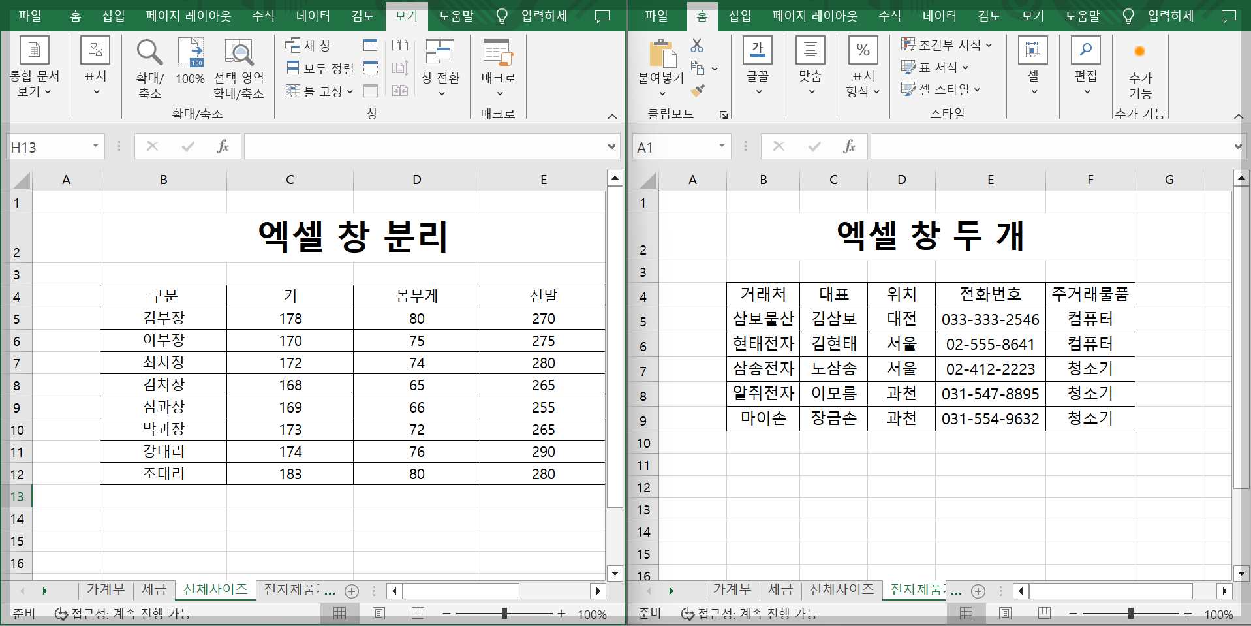
Task: Click the new sheet (+) button
Action: [352, 591]
